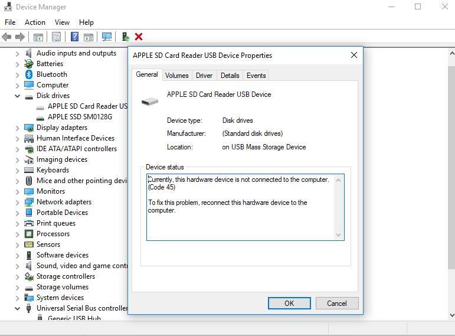Click the Update driver software icon
This screenshot has width=455, height=336.
coord(125,37)
